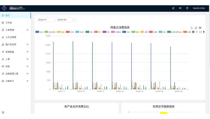
Task: Click the 系统配置 menu label
Action: (x=10, y=52)
